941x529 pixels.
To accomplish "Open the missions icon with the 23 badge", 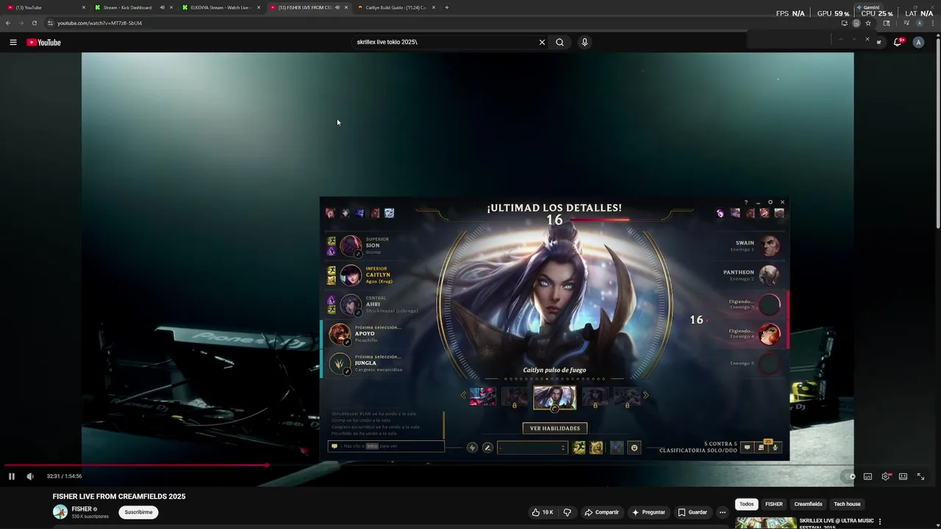I will [x=762, y=447].
